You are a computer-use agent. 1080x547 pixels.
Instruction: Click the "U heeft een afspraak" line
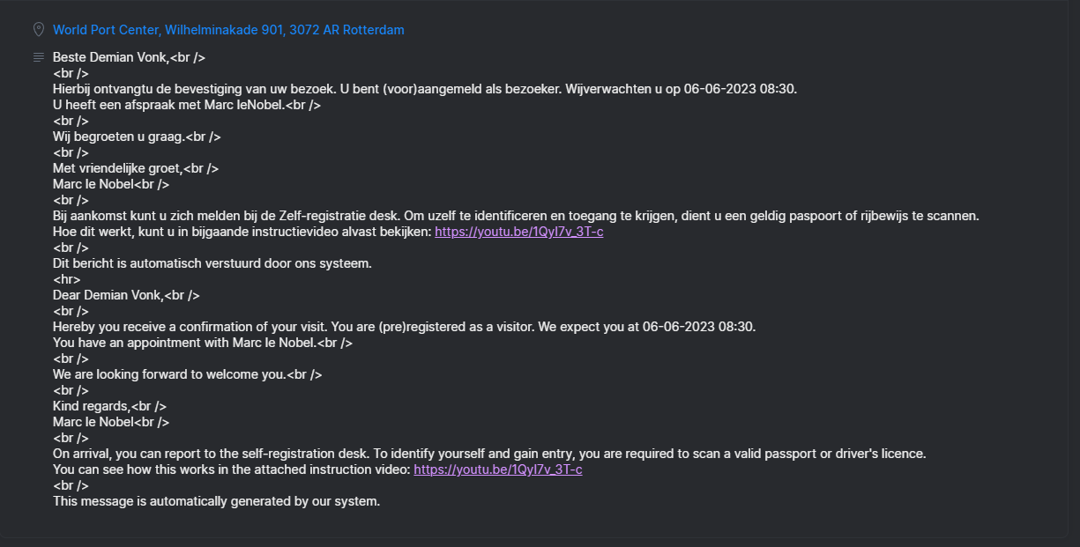click(186, 105)
